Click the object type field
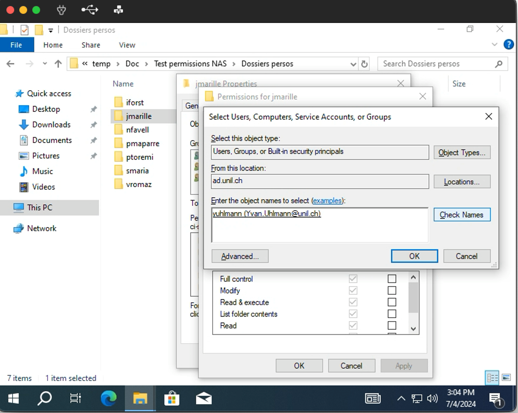 pyautogui.click(x=320, y=152)
